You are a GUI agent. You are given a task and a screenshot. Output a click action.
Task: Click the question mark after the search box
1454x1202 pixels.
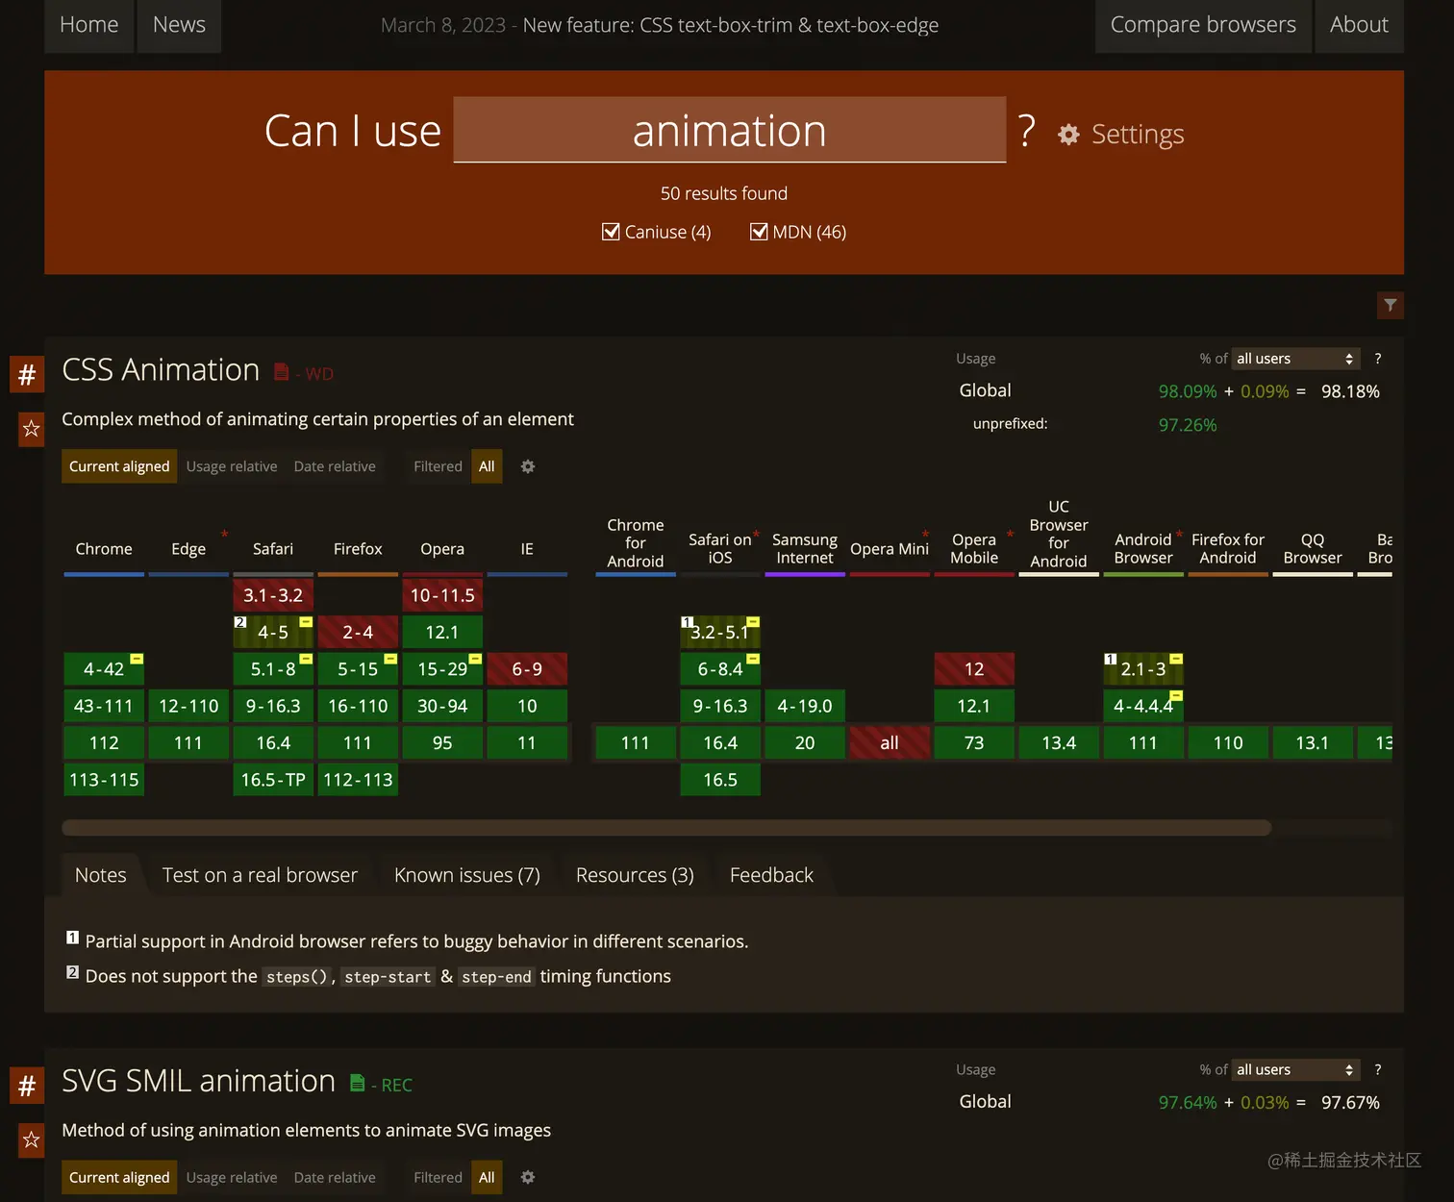1027,131
